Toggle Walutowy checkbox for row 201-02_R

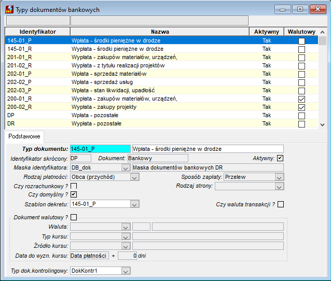point(301,66)
